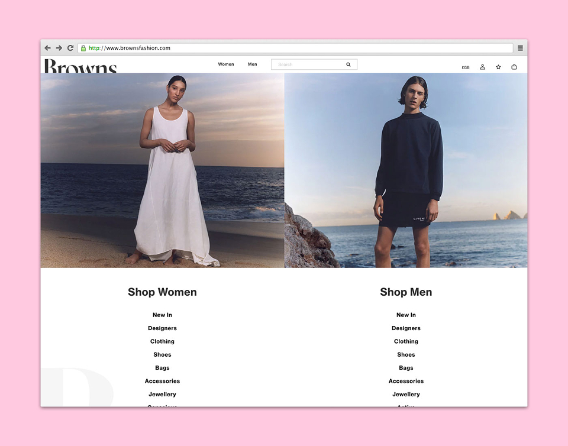
Task: Click the search magnifier icon
Action: [x=348, y=64]
